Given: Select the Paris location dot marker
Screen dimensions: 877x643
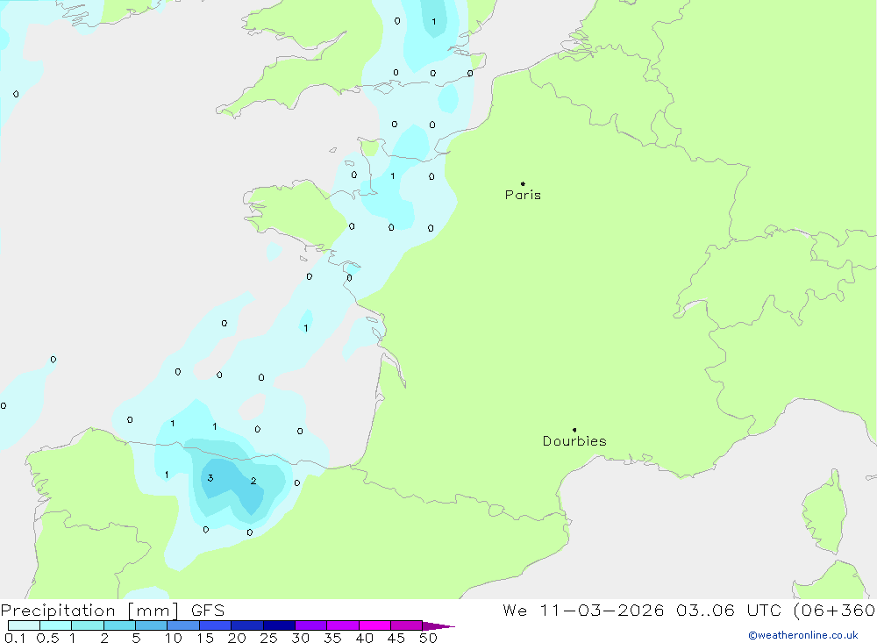Looking at the screenshot, I should [523, 183].
